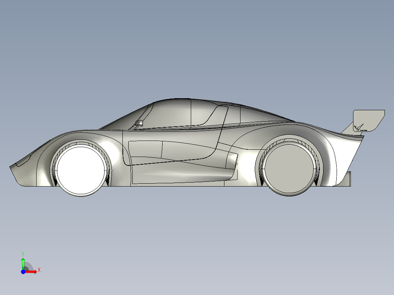Select the side window surface of the cabin
Screen dimensions: 394x295
[x=173, y=114]
